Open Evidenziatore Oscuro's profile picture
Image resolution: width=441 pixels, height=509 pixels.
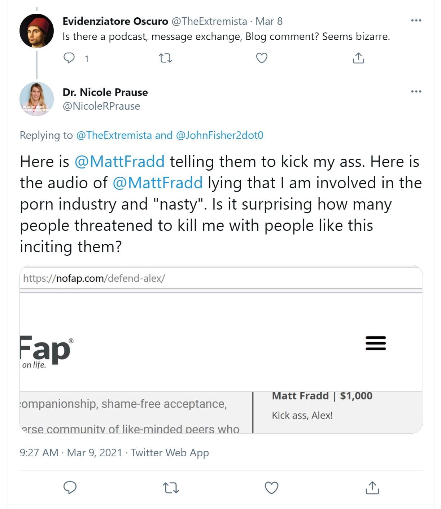click(x=36, y=31)
